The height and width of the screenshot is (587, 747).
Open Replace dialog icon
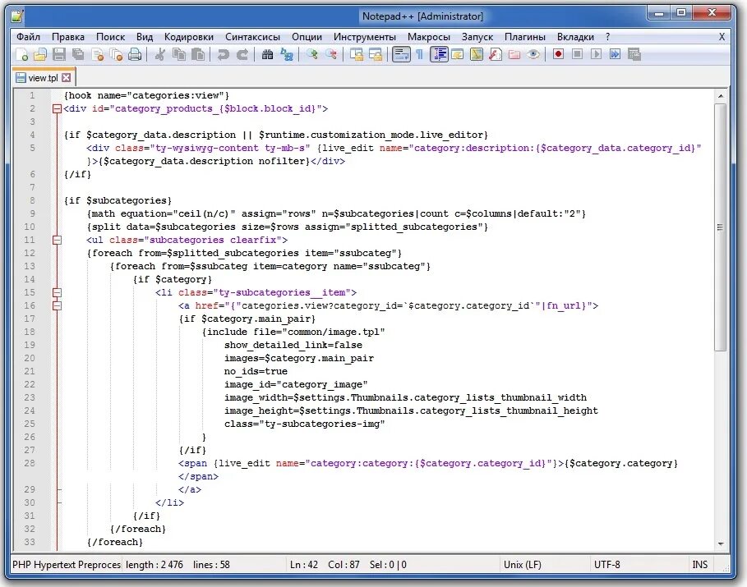point(286,54)
